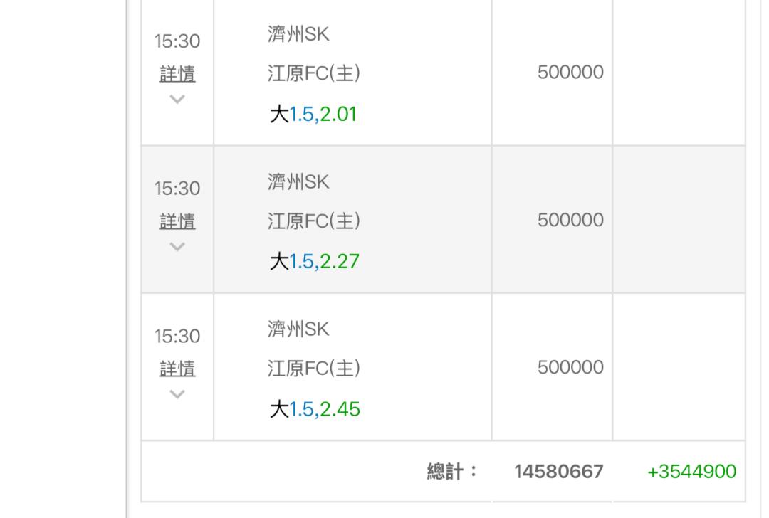Click the total amount 14580667
The image size is (769, 518).
559,472
